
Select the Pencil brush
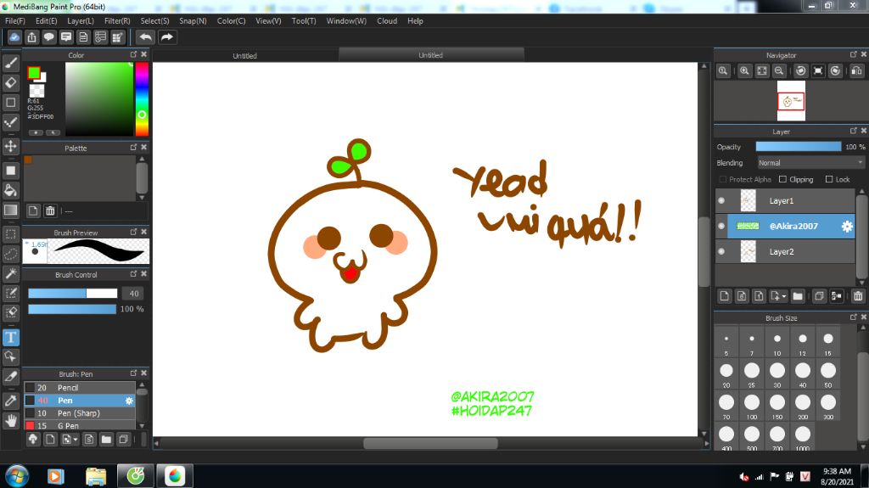tap(80, 388)
